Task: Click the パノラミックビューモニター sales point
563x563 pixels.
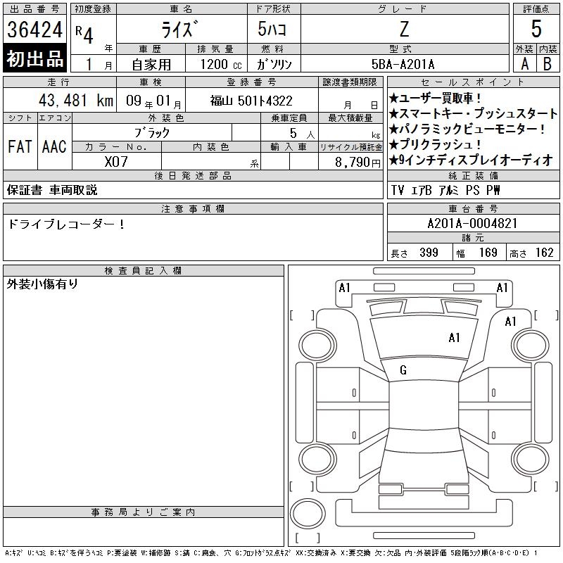Action: point(467,129)
